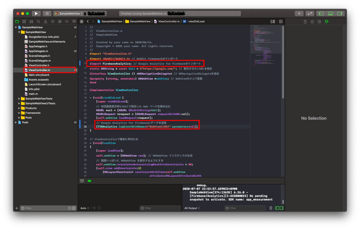Click ViewController.m in jump bar

pyautogui.click(x=166, y=22)
